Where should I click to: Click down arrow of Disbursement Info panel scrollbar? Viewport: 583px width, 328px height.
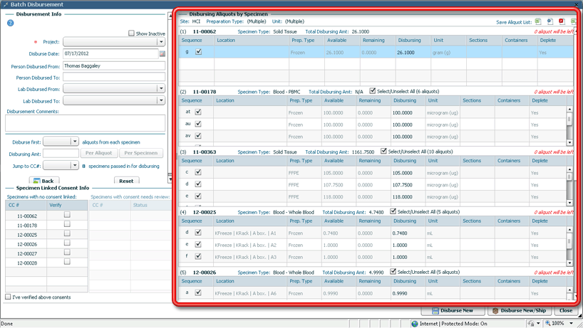170,179
